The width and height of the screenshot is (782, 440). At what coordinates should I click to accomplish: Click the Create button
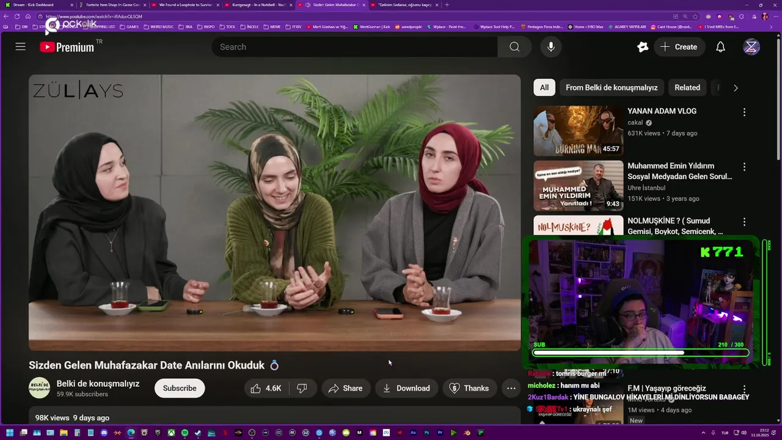(679, 47)
